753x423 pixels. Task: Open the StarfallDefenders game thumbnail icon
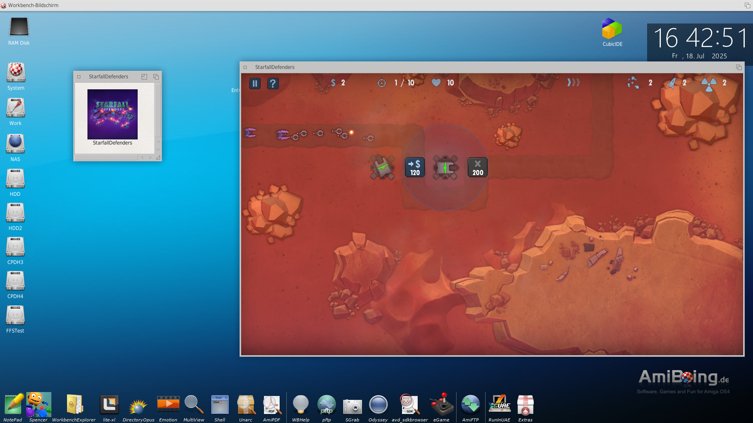click(113, 114)
